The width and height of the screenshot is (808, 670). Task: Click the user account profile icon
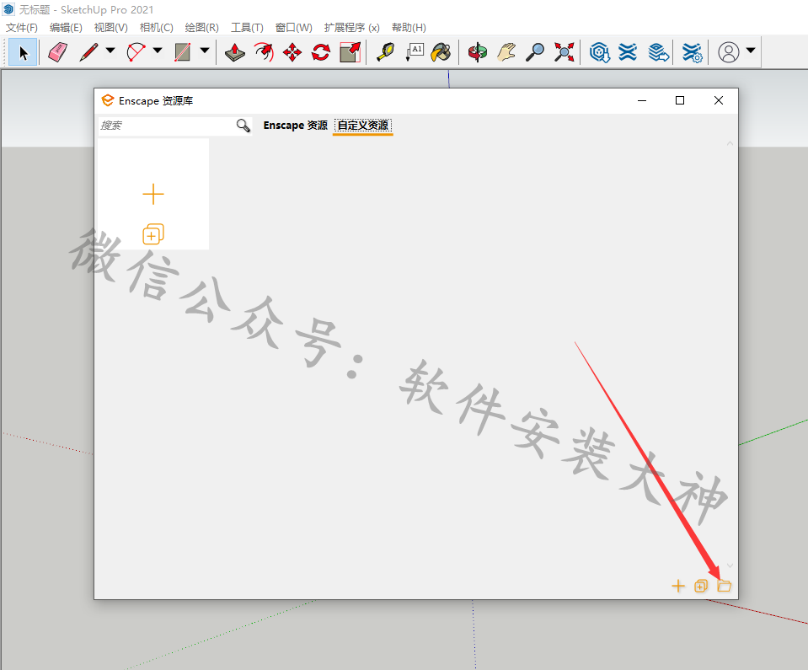pos(729,52)
